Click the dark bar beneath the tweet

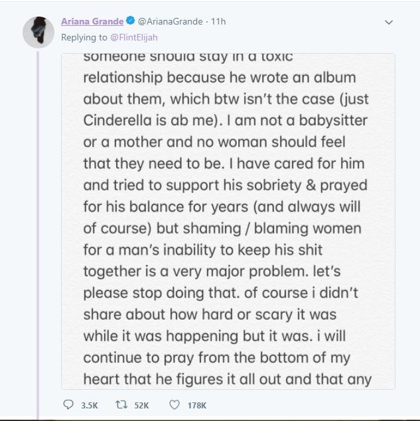(x=210, y=419)
